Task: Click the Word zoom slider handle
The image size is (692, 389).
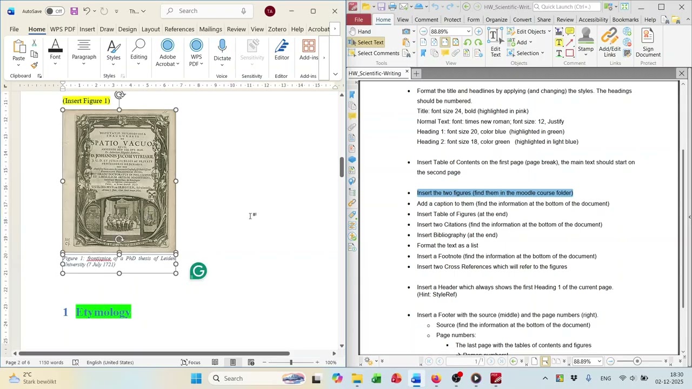Action: pos(291,363)
